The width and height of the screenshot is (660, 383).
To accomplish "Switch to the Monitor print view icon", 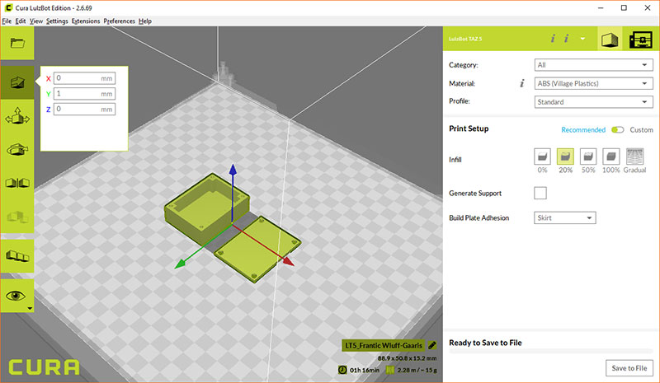I will 641,40.
